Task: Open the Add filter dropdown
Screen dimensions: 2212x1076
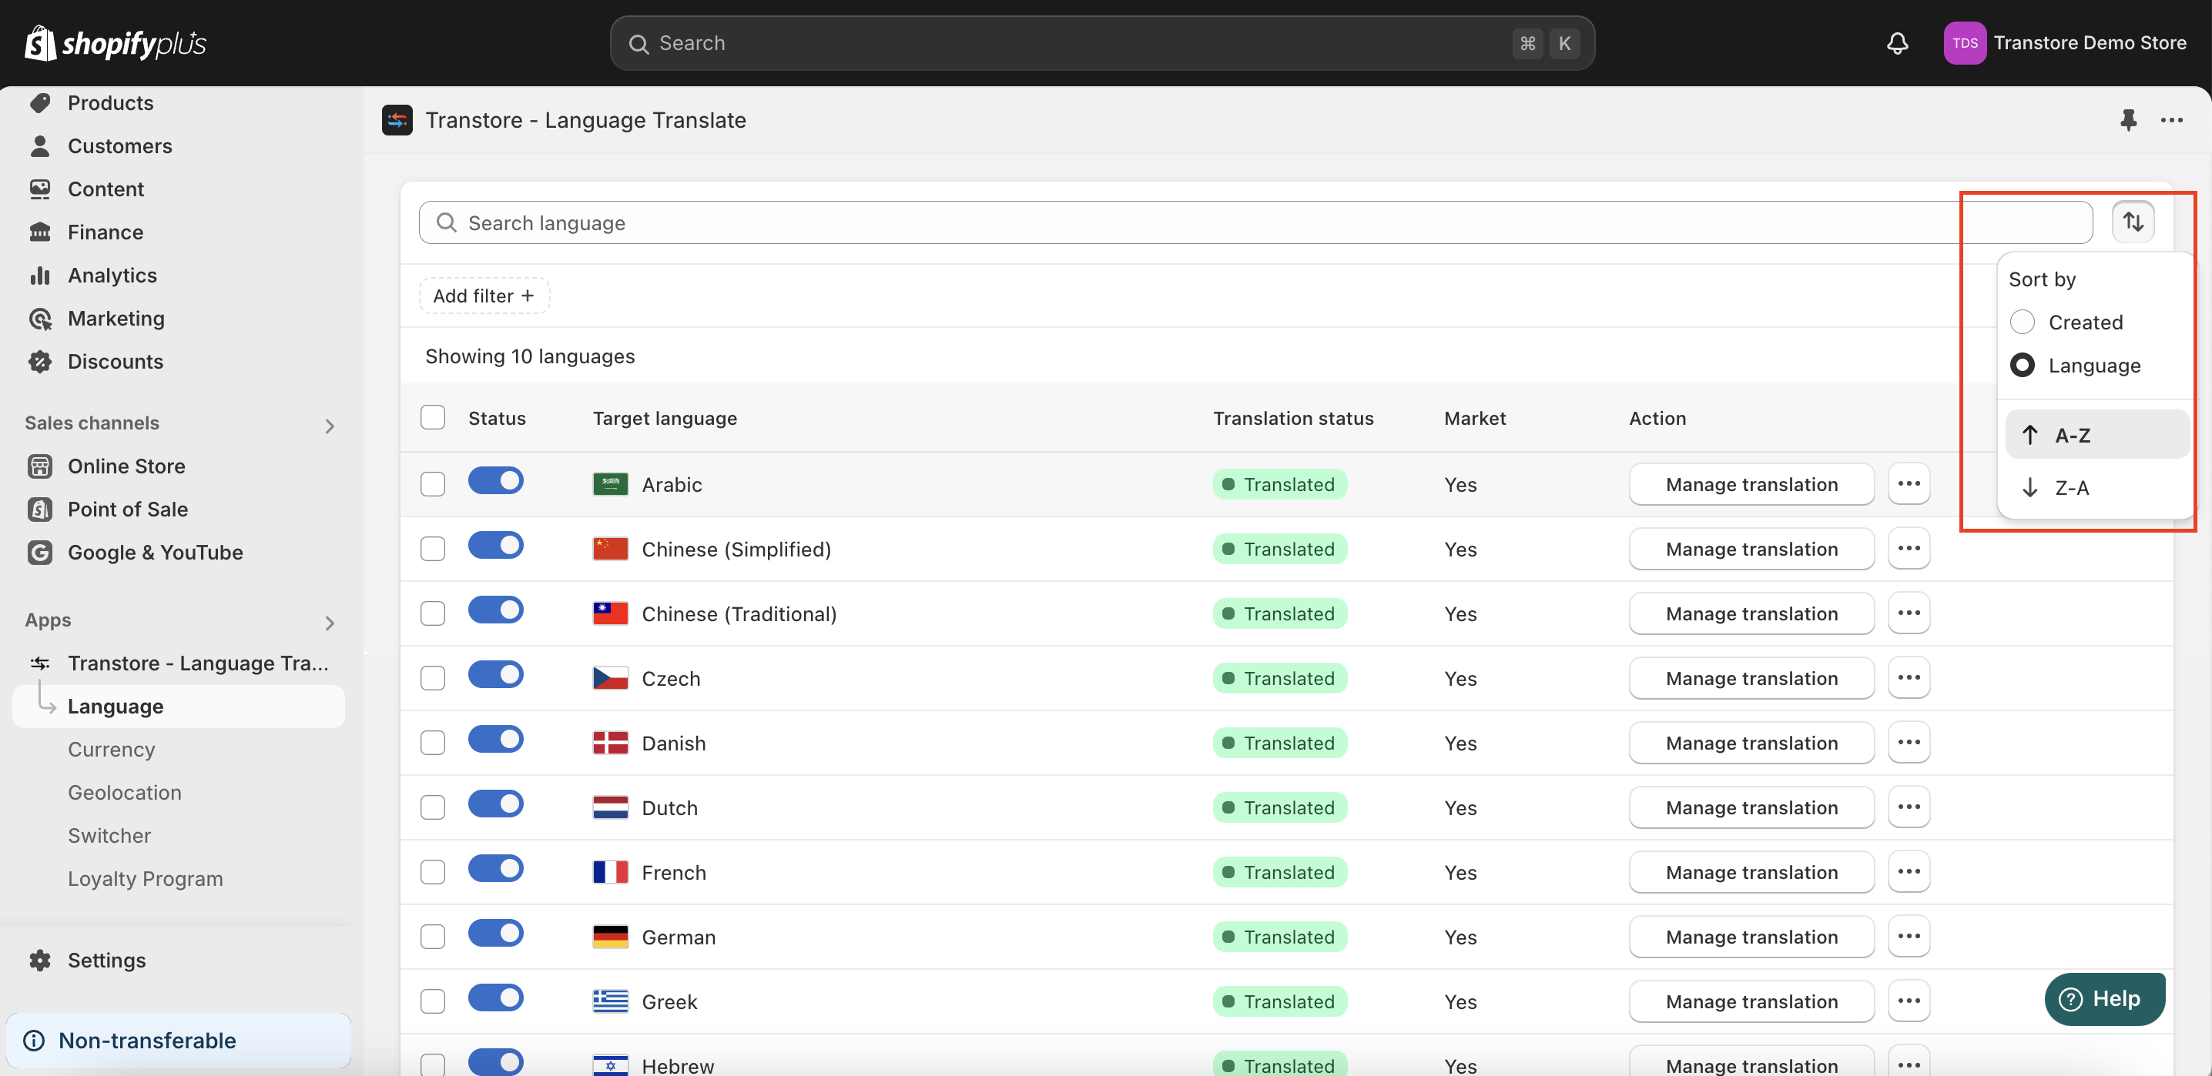Action: pos(484,296)
